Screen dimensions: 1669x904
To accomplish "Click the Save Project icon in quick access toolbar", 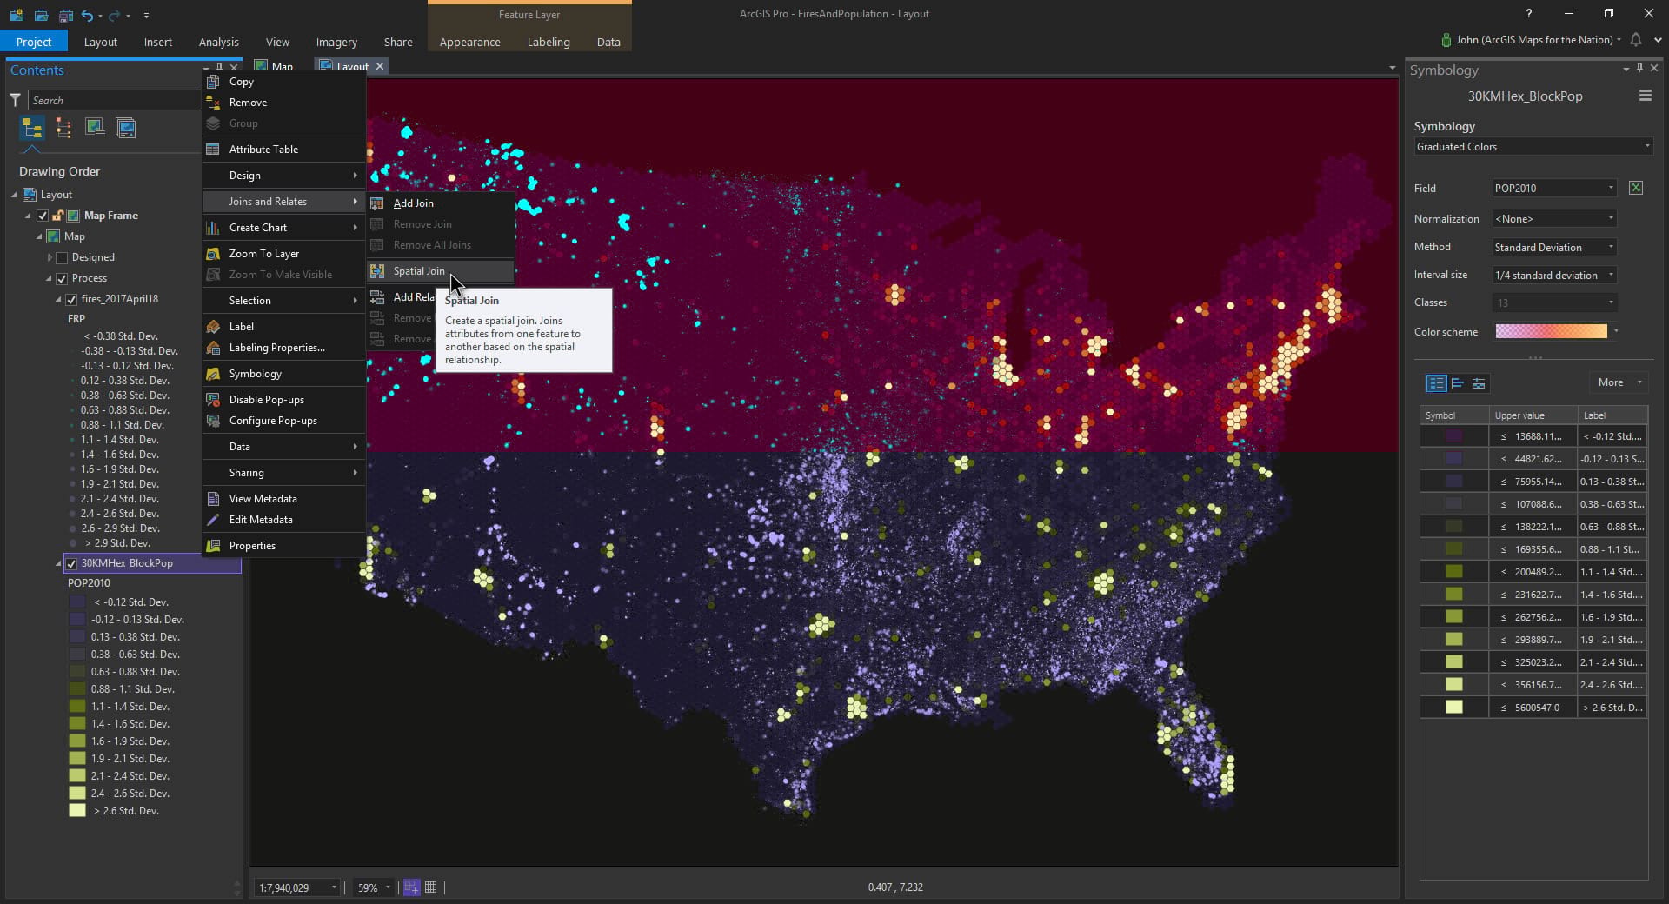I will (65, 15).
